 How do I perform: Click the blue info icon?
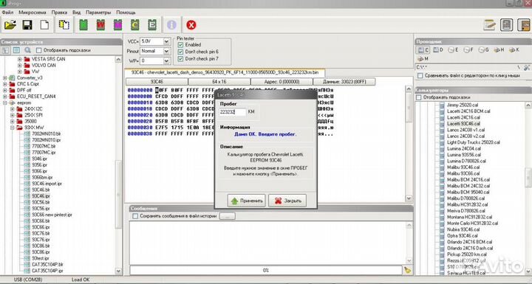[171, 25]
